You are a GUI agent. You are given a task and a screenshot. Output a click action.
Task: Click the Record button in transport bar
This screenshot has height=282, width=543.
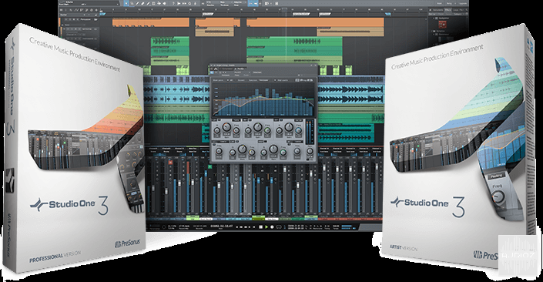coord(272,227)
